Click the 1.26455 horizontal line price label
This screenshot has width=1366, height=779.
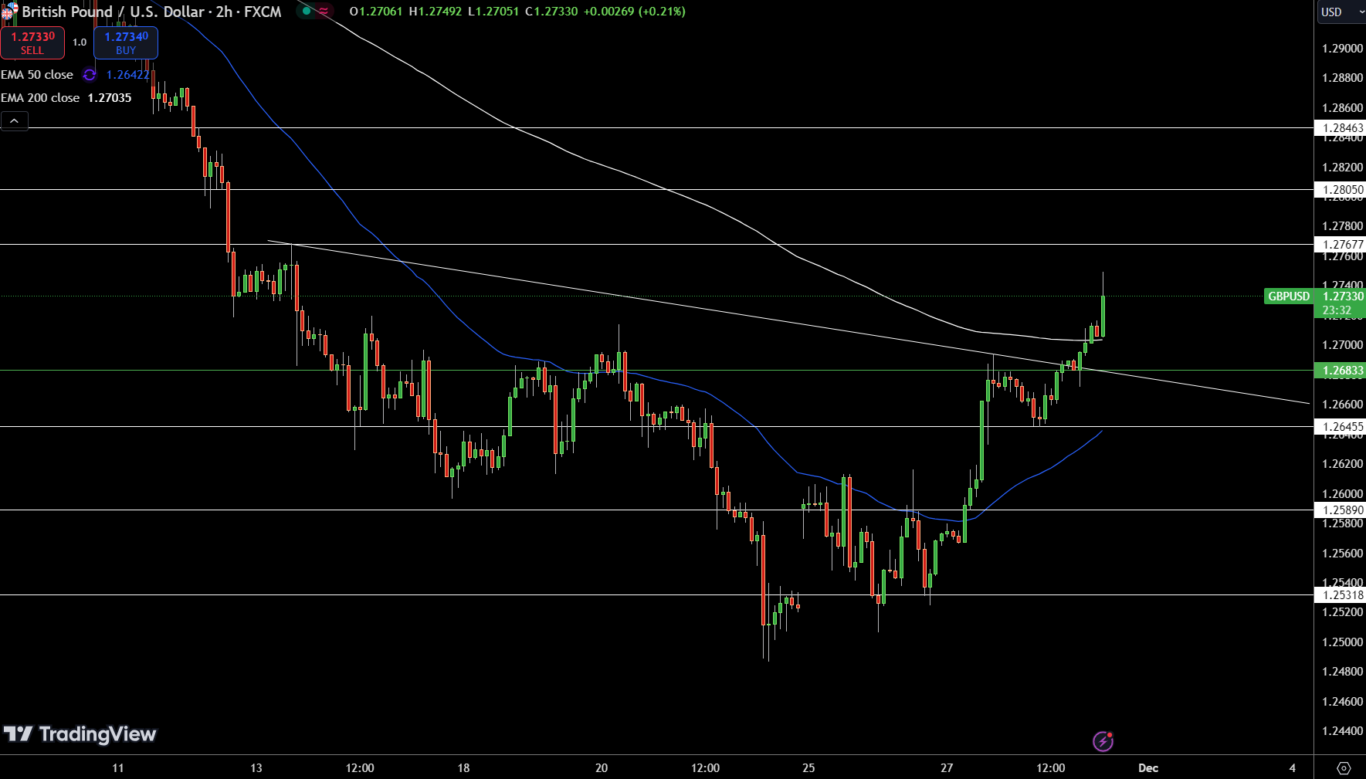pos(1340,427)
